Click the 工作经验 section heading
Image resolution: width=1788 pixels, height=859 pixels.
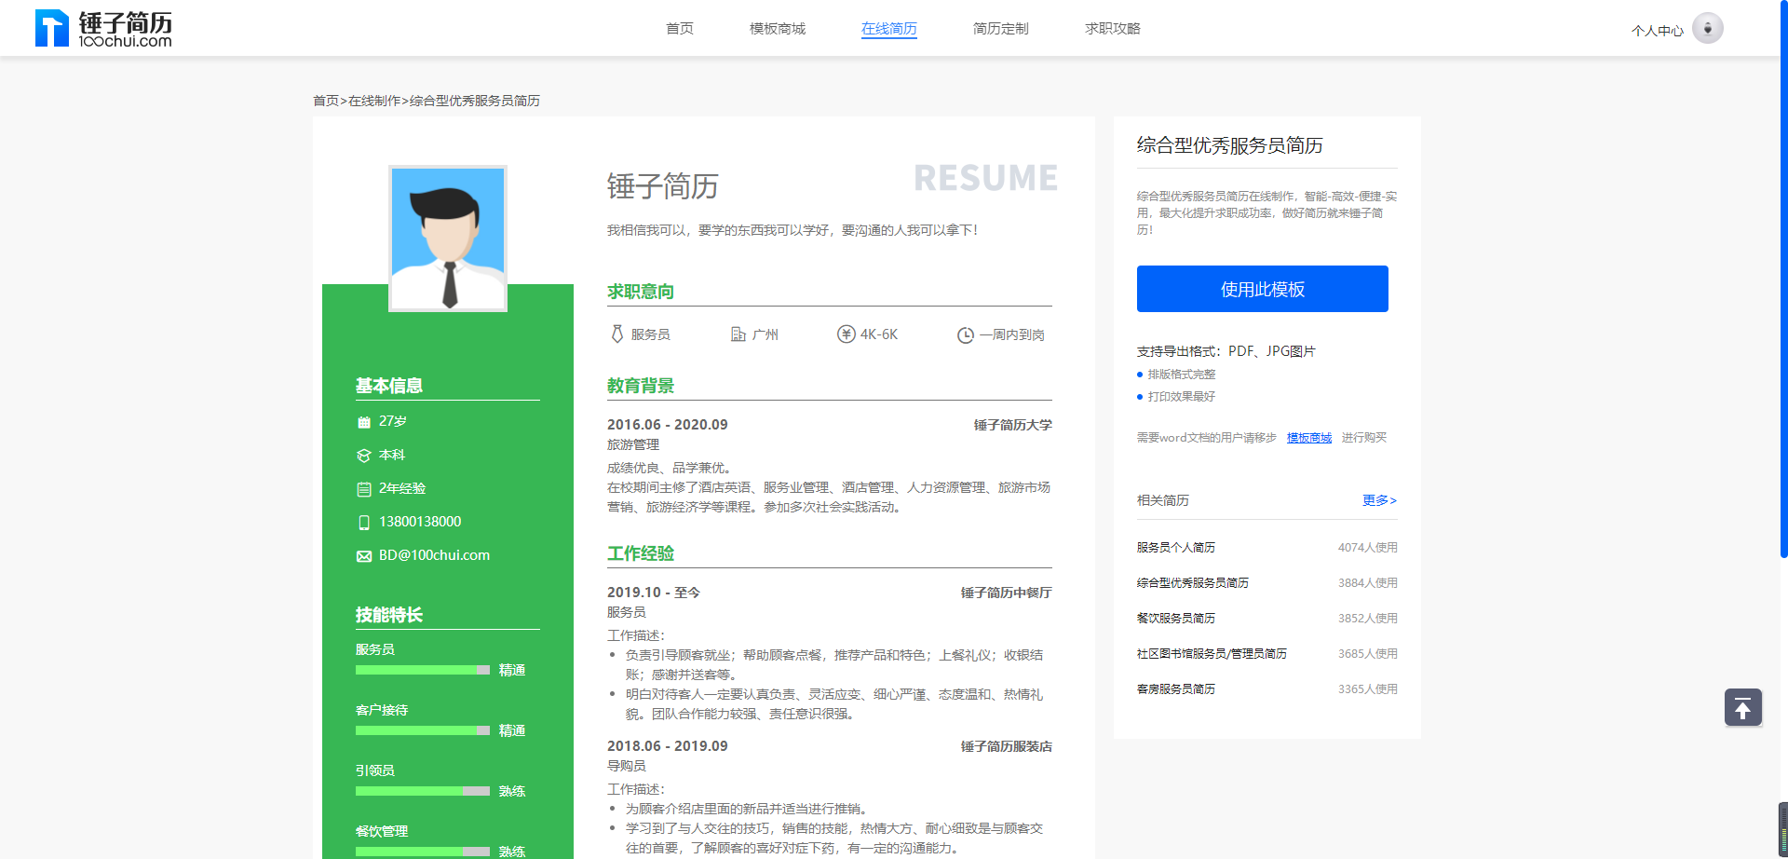(x=641, y=553)
